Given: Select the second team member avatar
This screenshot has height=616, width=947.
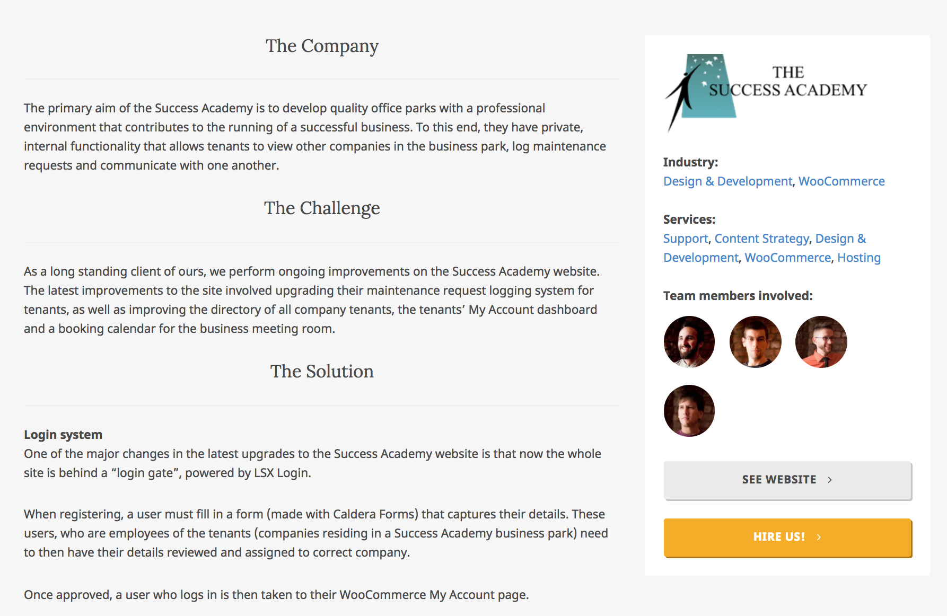Looking at the screenshot, I should (x=755, y=342).
